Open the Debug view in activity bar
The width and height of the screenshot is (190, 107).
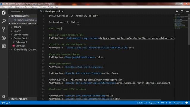click(x=4, y=38)
